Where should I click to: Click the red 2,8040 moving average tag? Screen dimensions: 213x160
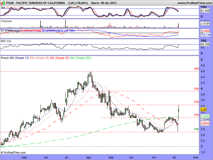click(x=205, y=123)
